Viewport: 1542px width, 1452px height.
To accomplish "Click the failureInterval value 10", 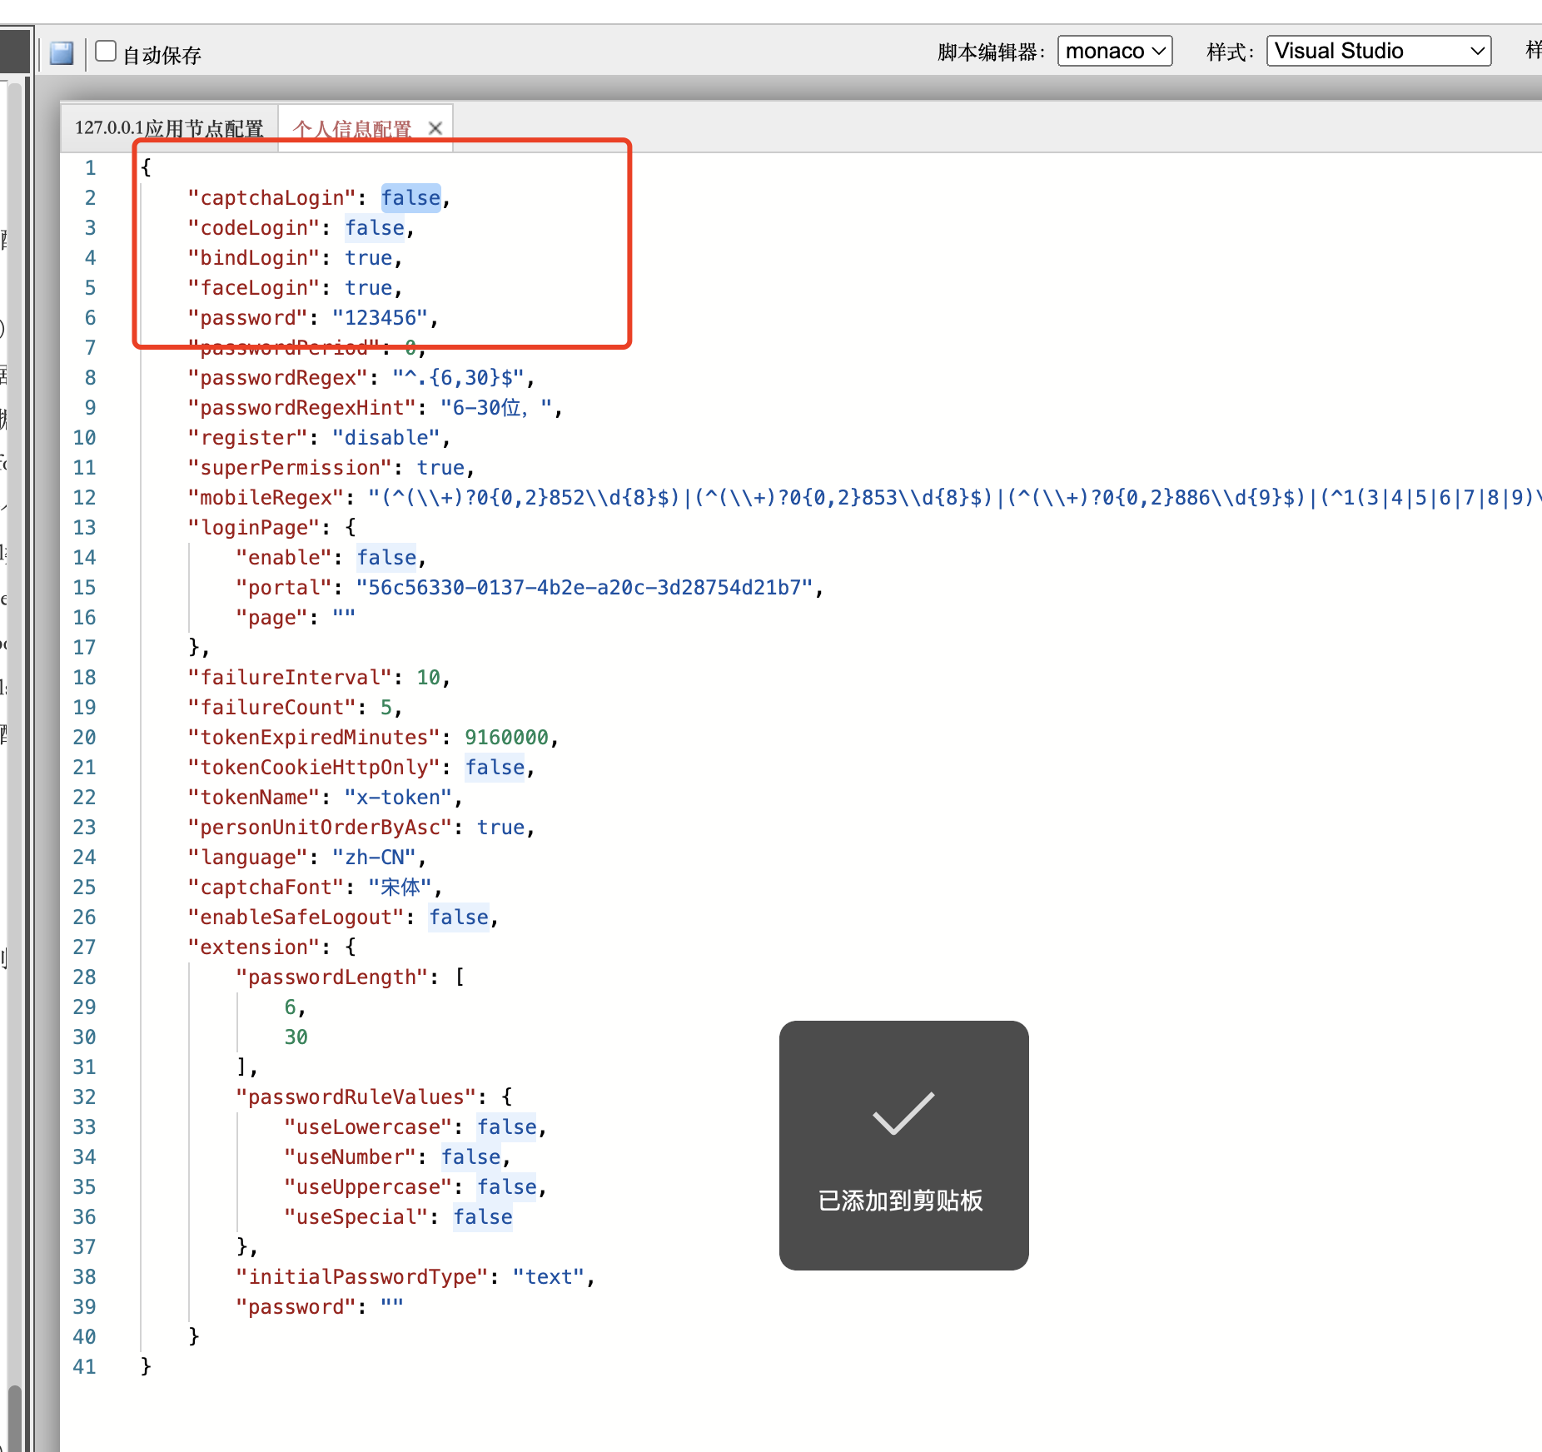I will pos(429,678).
